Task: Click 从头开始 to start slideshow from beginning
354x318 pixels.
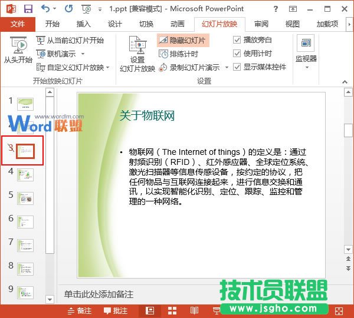Action: click(17, 50)
